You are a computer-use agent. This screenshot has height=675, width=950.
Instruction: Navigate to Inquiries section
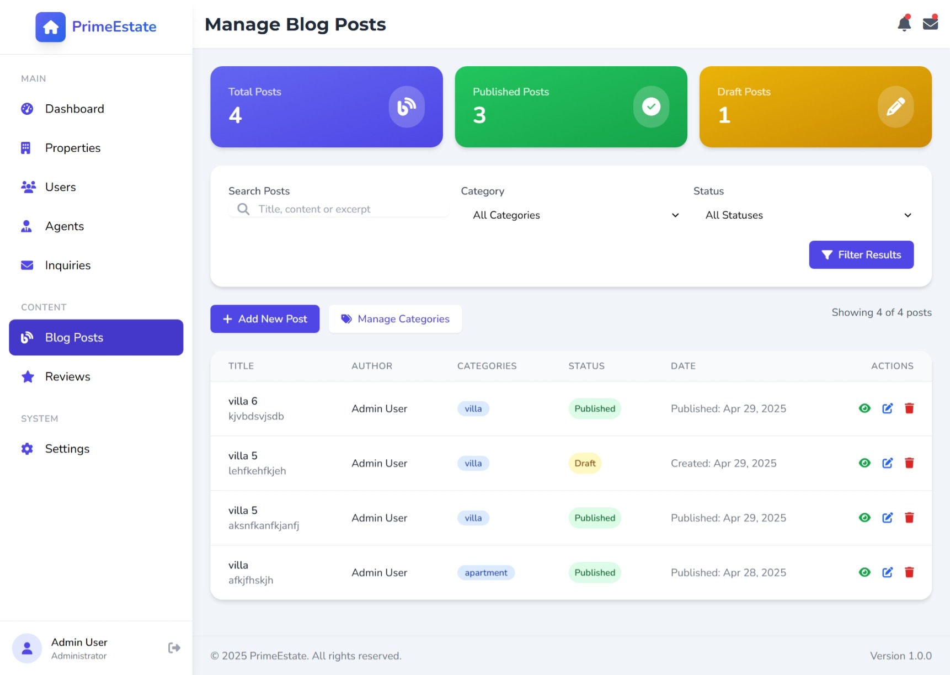point(67,265)
